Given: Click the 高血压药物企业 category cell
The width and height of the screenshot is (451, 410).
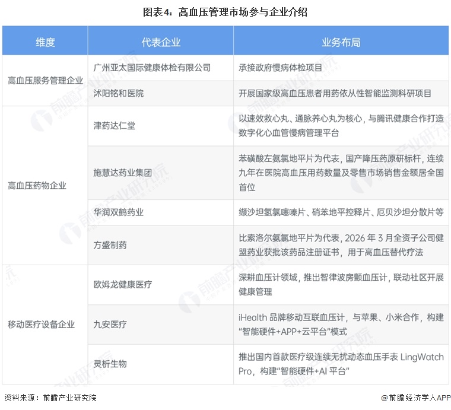Looking at the screenshot, I should [x=45, y=186].
